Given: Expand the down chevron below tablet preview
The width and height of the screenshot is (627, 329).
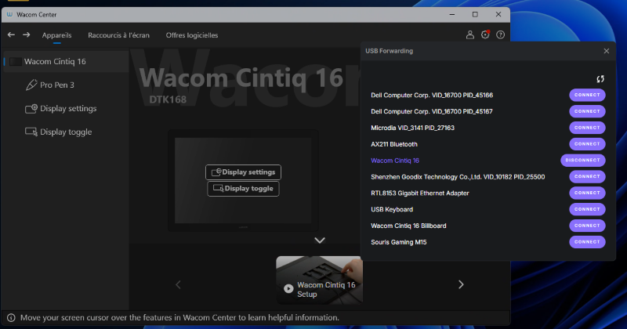Looking at the screenshot, I should point(320,240).
